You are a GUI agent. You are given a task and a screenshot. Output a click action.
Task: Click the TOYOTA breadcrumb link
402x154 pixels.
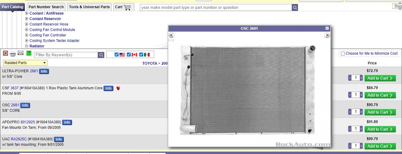coord(150,63)
